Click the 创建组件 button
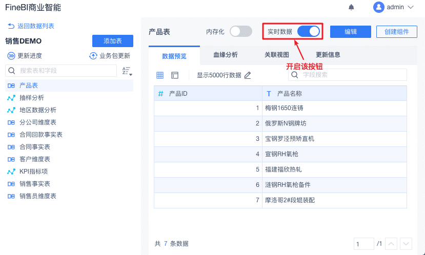 pyautogui.click(x=397, y=32)
